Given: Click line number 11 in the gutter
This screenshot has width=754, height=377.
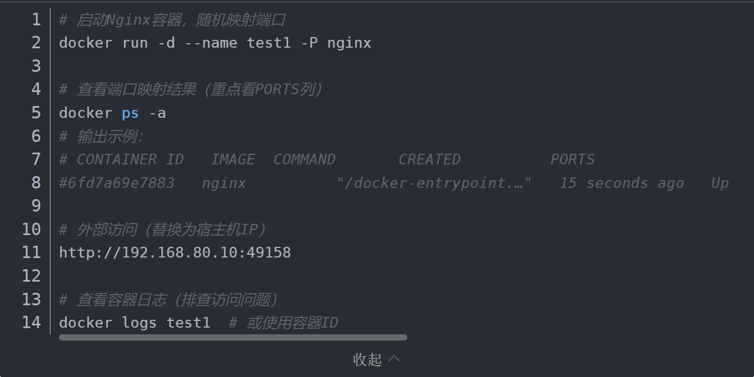Looking at the screenshot, I should [32, 252].
